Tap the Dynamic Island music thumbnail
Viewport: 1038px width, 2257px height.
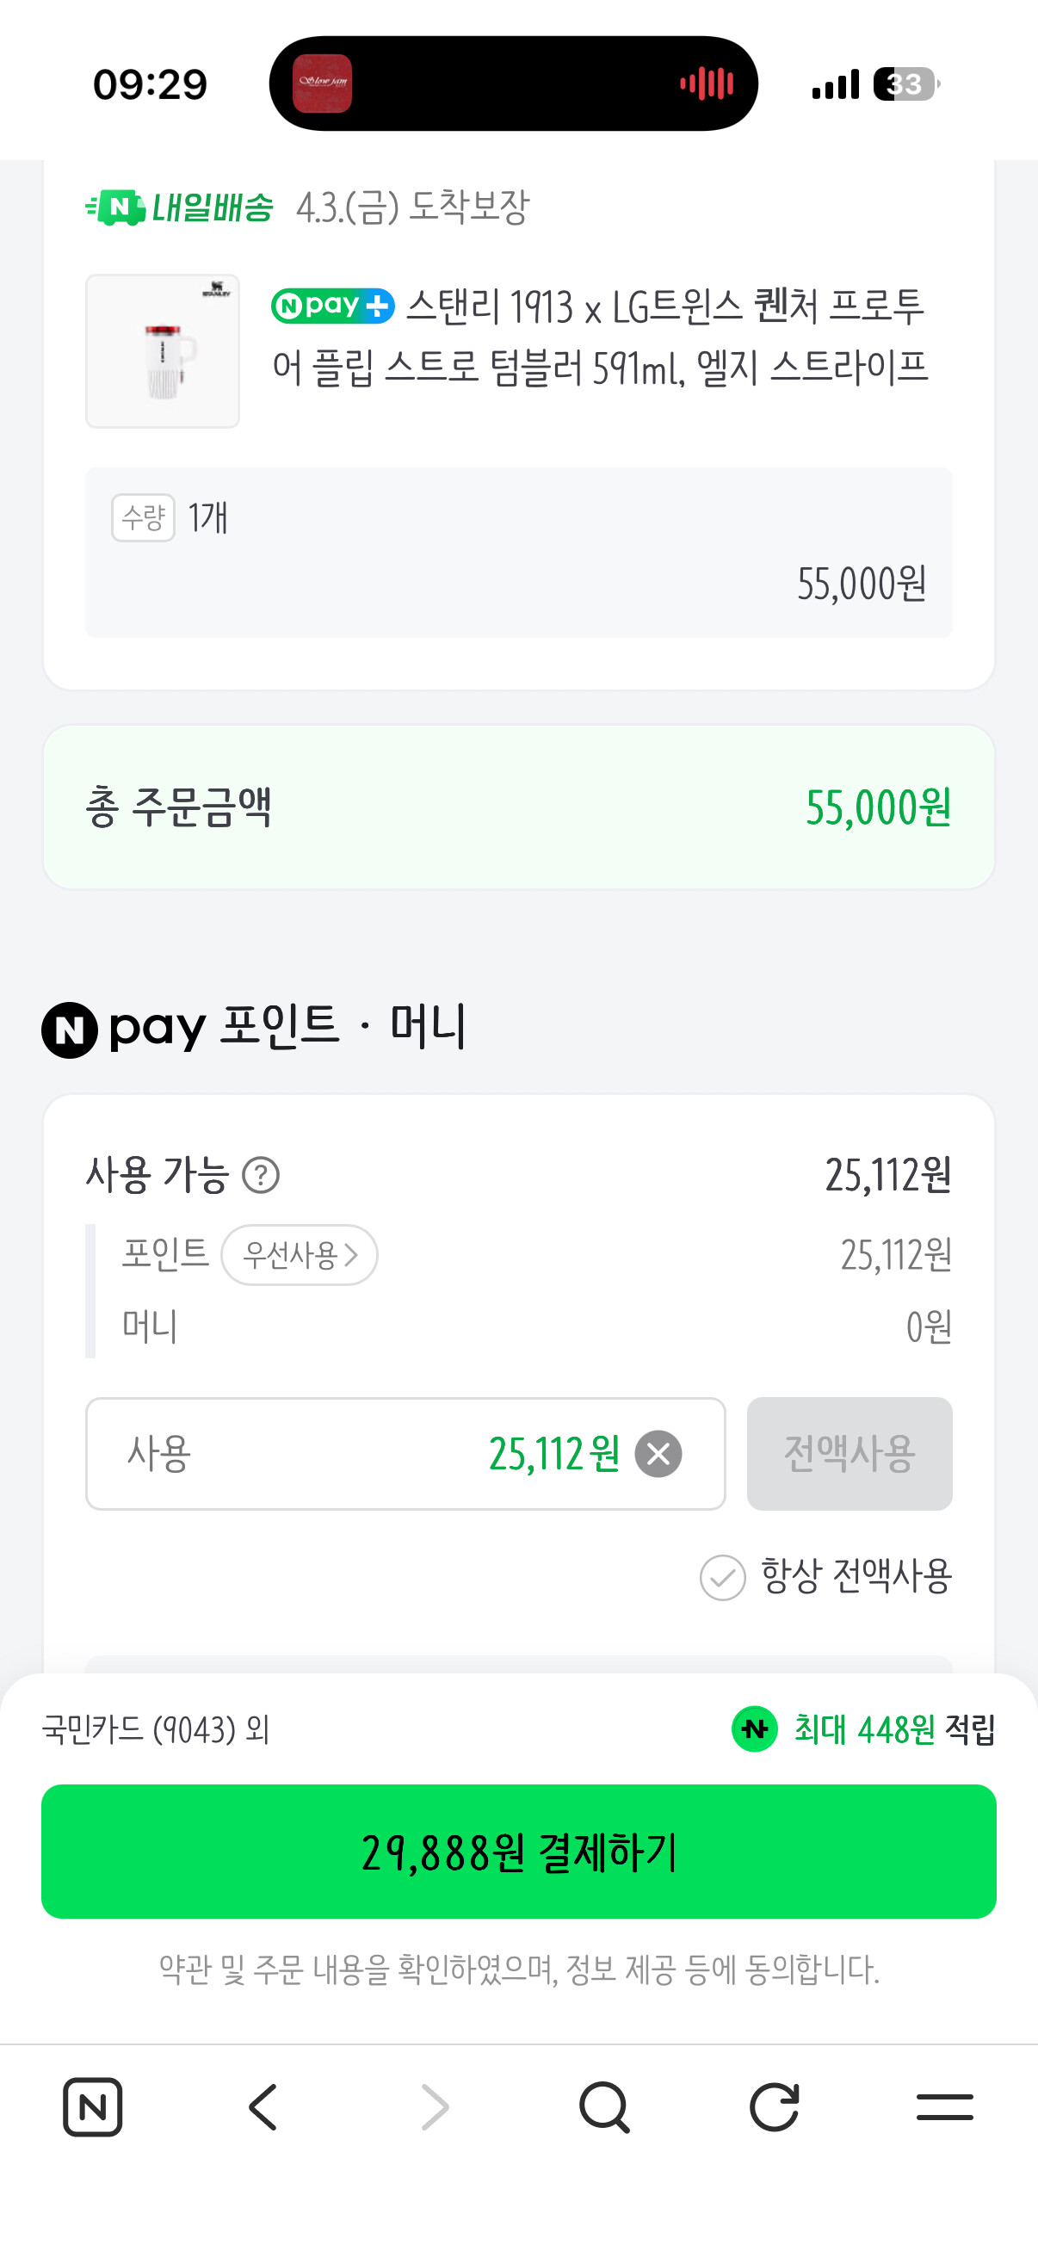(322, 84)
